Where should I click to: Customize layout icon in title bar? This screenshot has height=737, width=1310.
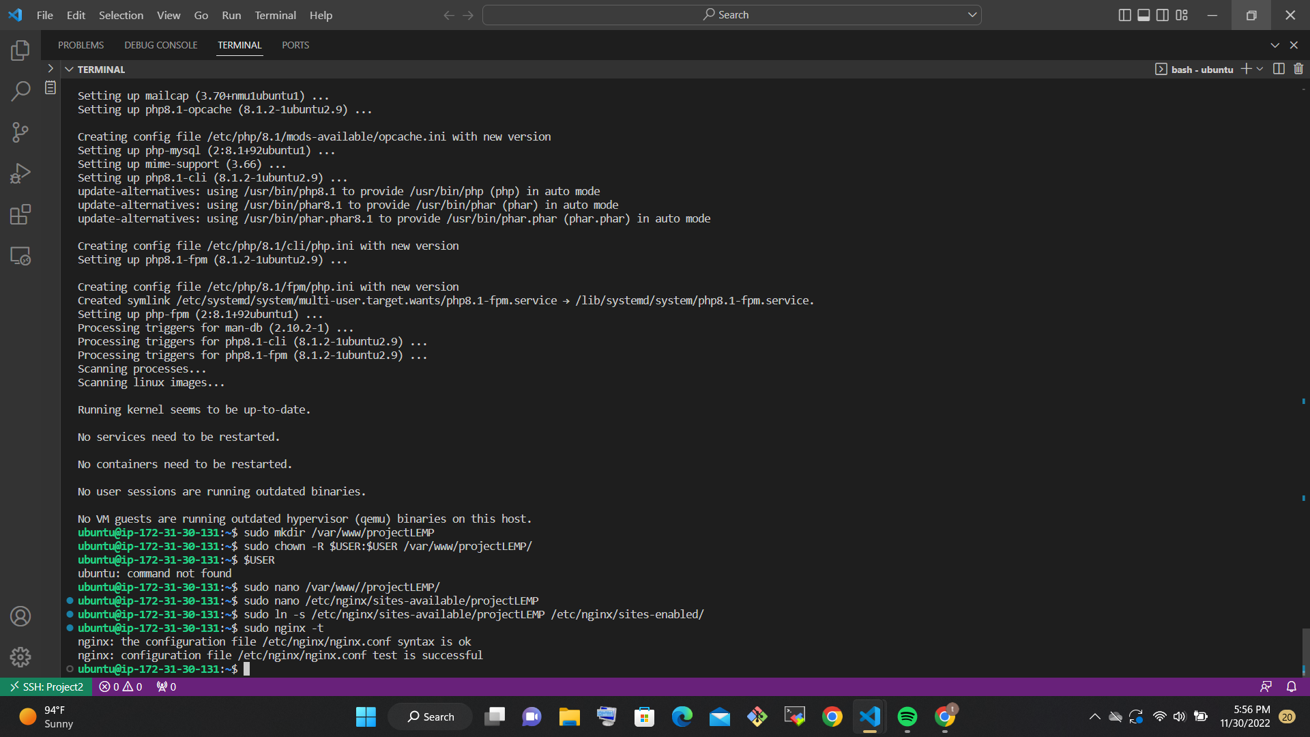pyautogui.click(x=1182, y=15)
